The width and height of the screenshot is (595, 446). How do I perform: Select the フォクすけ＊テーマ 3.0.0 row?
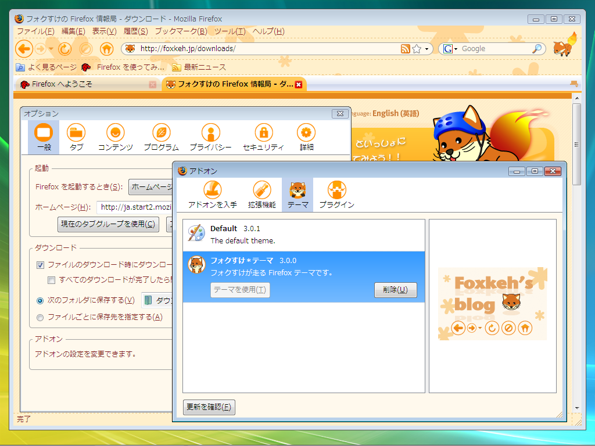(x=303, y=277)
